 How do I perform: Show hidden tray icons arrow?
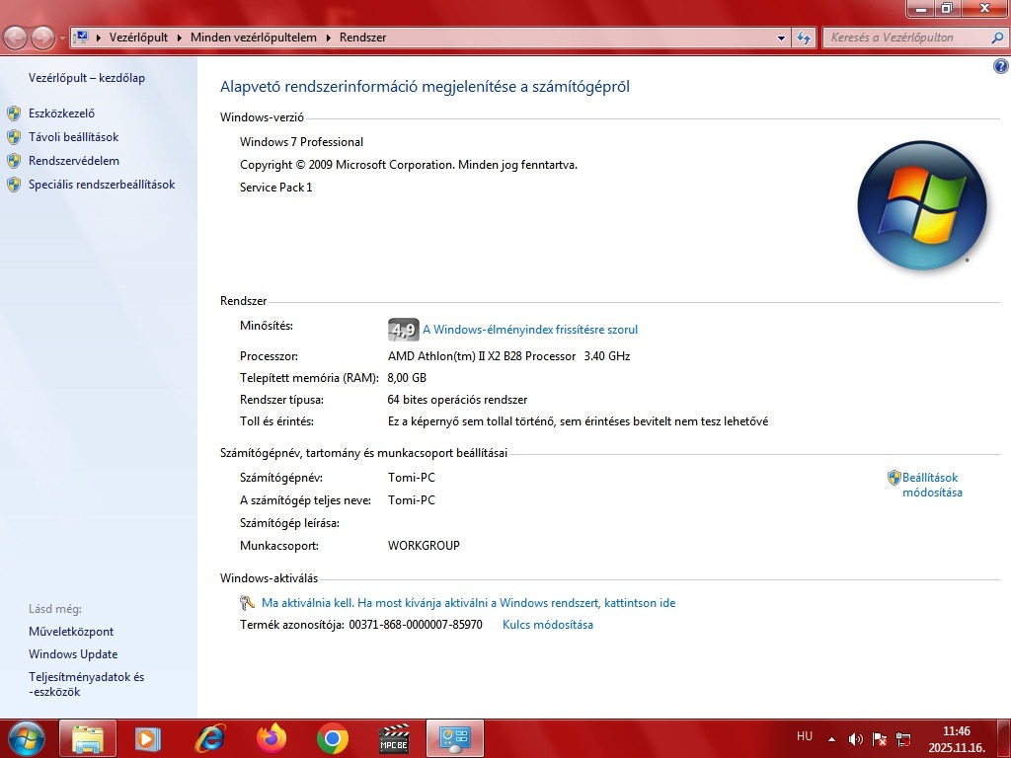point(831,739)
